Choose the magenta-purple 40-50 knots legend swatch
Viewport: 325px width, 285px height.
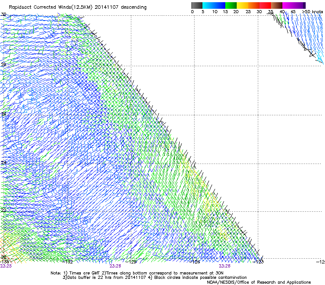[294, 5]
